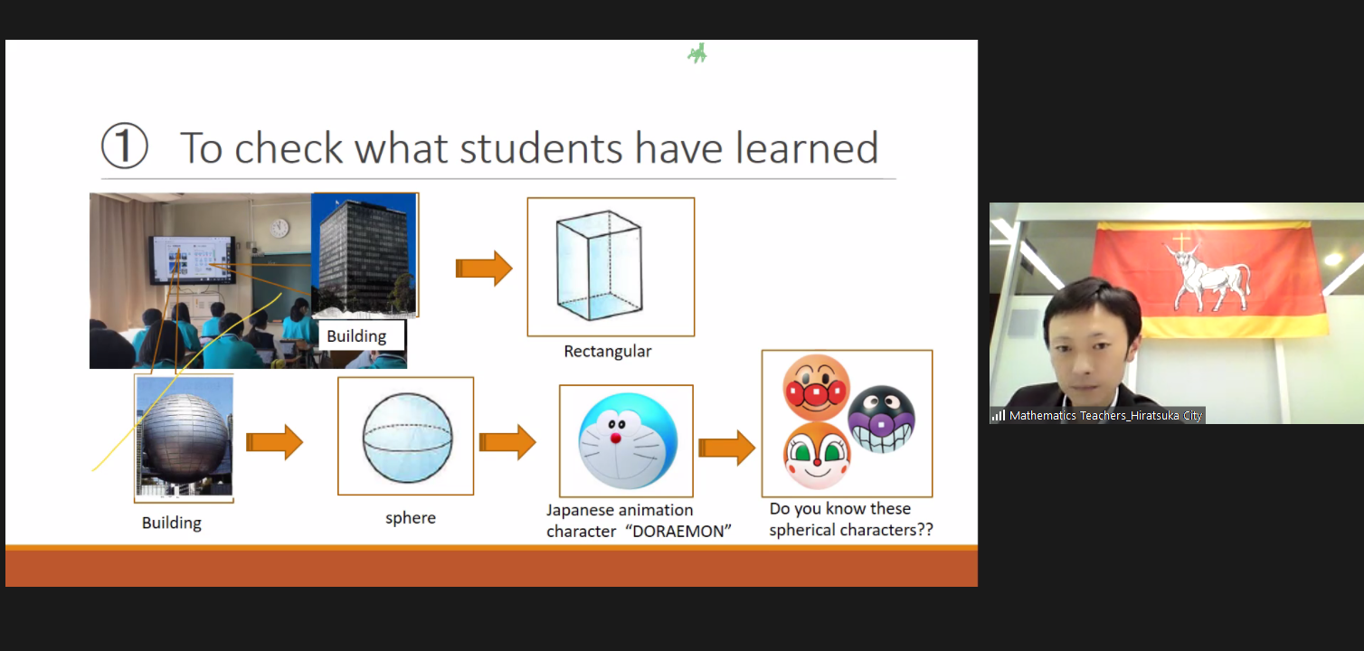Click the orange arrow between sphere and Doraemon
This screenshot has width=1364, height=651.
pos(507,442)
